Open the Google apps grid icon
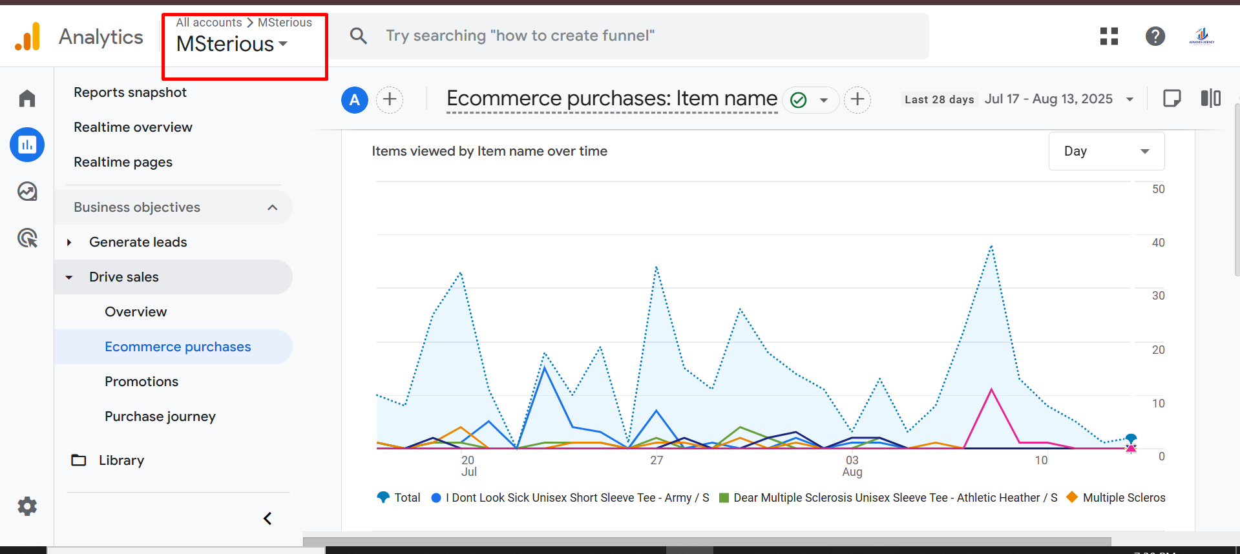The width and height of the screenshot is (1240, 554). [x=1109, y=36]
